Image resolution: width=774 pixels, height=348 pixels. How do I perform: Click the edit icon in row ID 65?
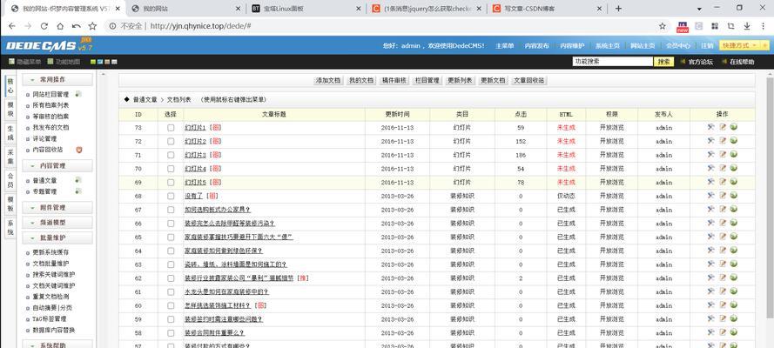click(x=724, y=237)
